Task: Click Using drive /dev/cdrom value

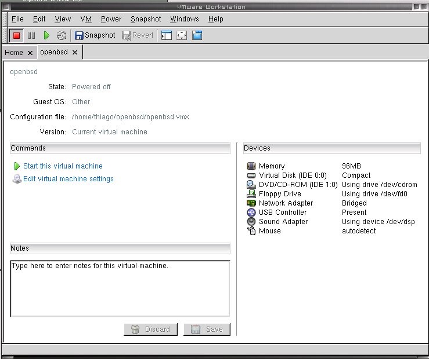Action: (380, 184)
